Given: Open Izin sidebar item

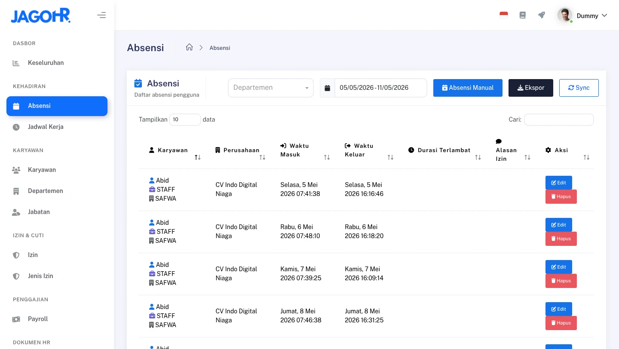Looking at the screenshot, I should tap(57, 255).
